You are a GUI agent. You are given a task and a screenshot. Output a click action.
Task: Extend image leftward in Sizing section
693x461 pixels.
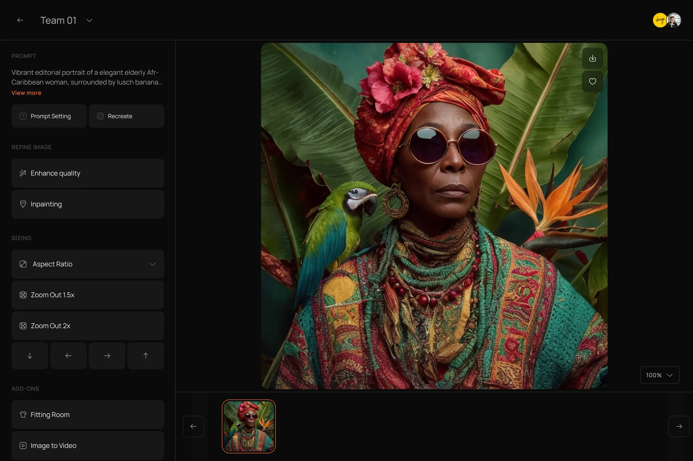tap(68, 355)
